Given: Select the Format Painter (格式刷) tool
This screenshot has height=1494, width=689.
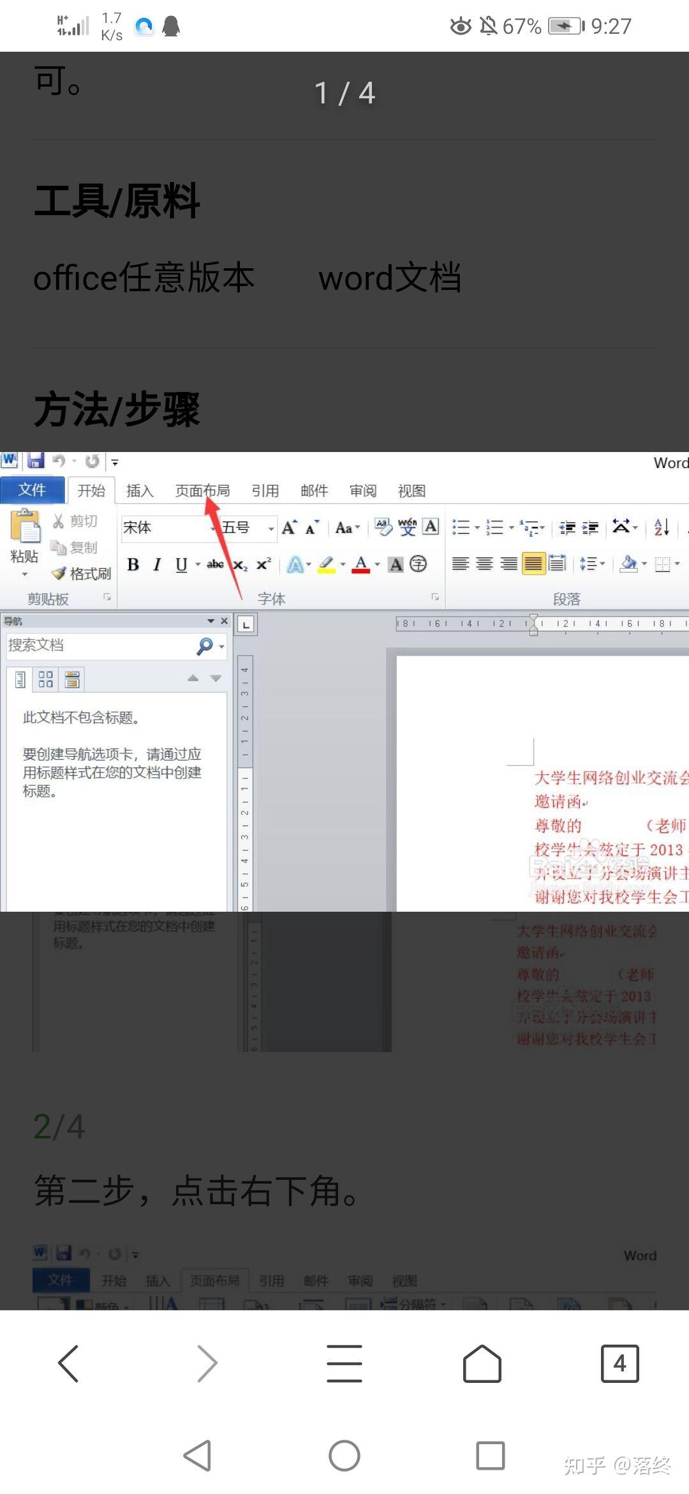Looking at the screenshot, I should point(82,573).
